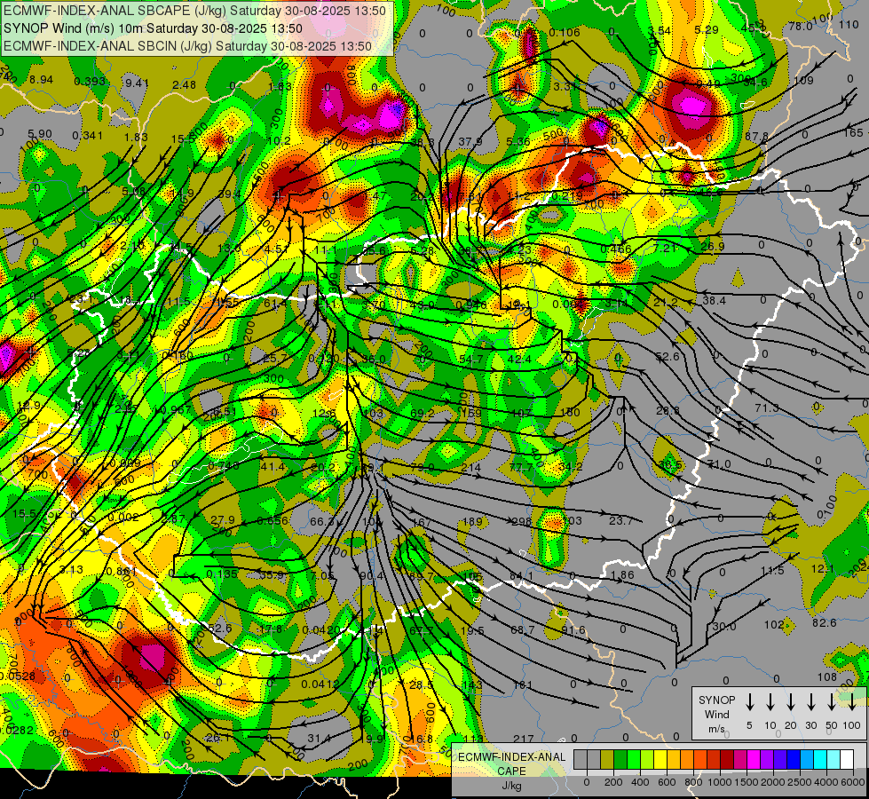The width and height of the screenshot is (869, 799).
Task: Click the map value 0.106
Action: tap(565, 32)
